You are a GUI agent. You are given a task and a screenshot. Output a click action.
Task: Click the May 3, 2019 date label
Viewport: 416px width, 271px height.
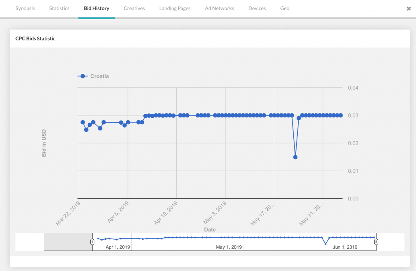214,212
